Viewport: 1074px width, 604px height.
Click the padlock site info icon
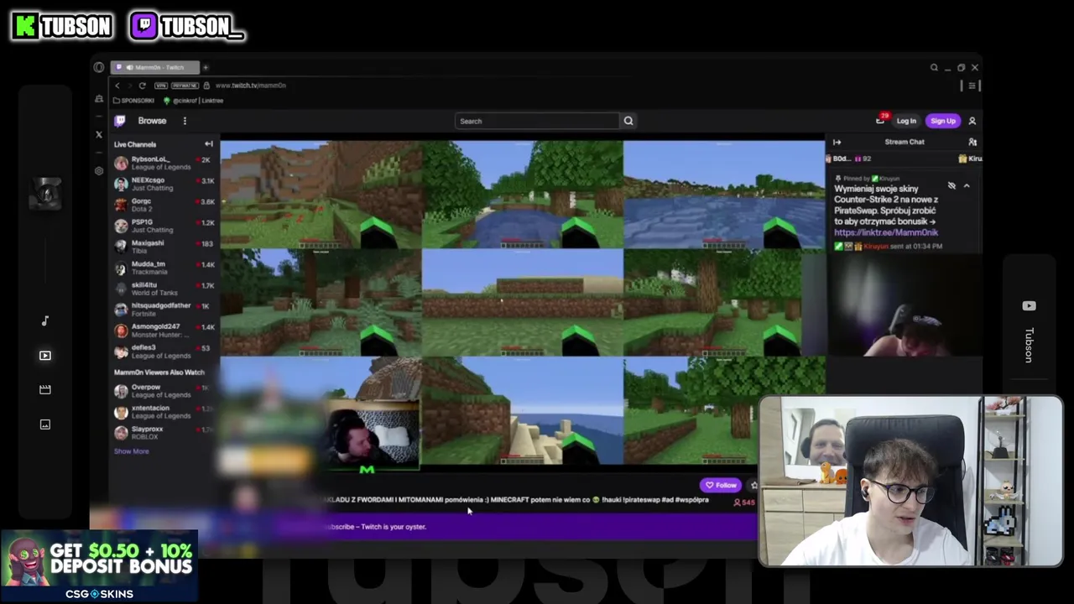(x=206, y=86)
